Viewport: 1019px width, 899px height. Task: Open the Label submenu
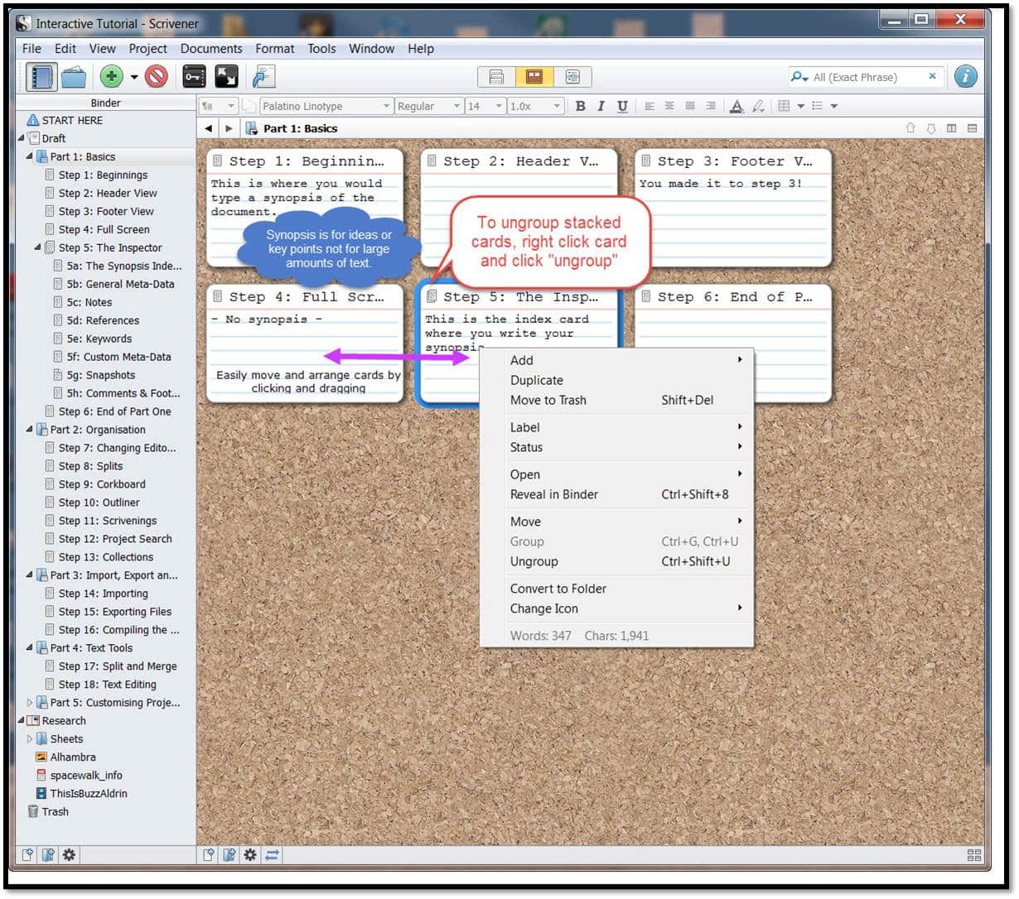coord(617,427)
